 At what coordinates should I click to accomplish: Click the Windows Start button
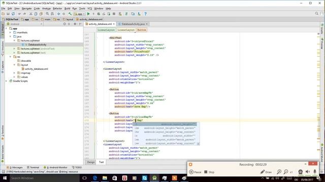(5, 178)
